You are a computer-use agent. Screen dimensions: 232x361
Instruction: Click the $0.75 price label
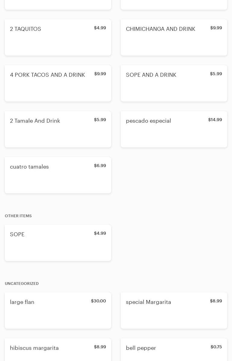click(216, 347)
